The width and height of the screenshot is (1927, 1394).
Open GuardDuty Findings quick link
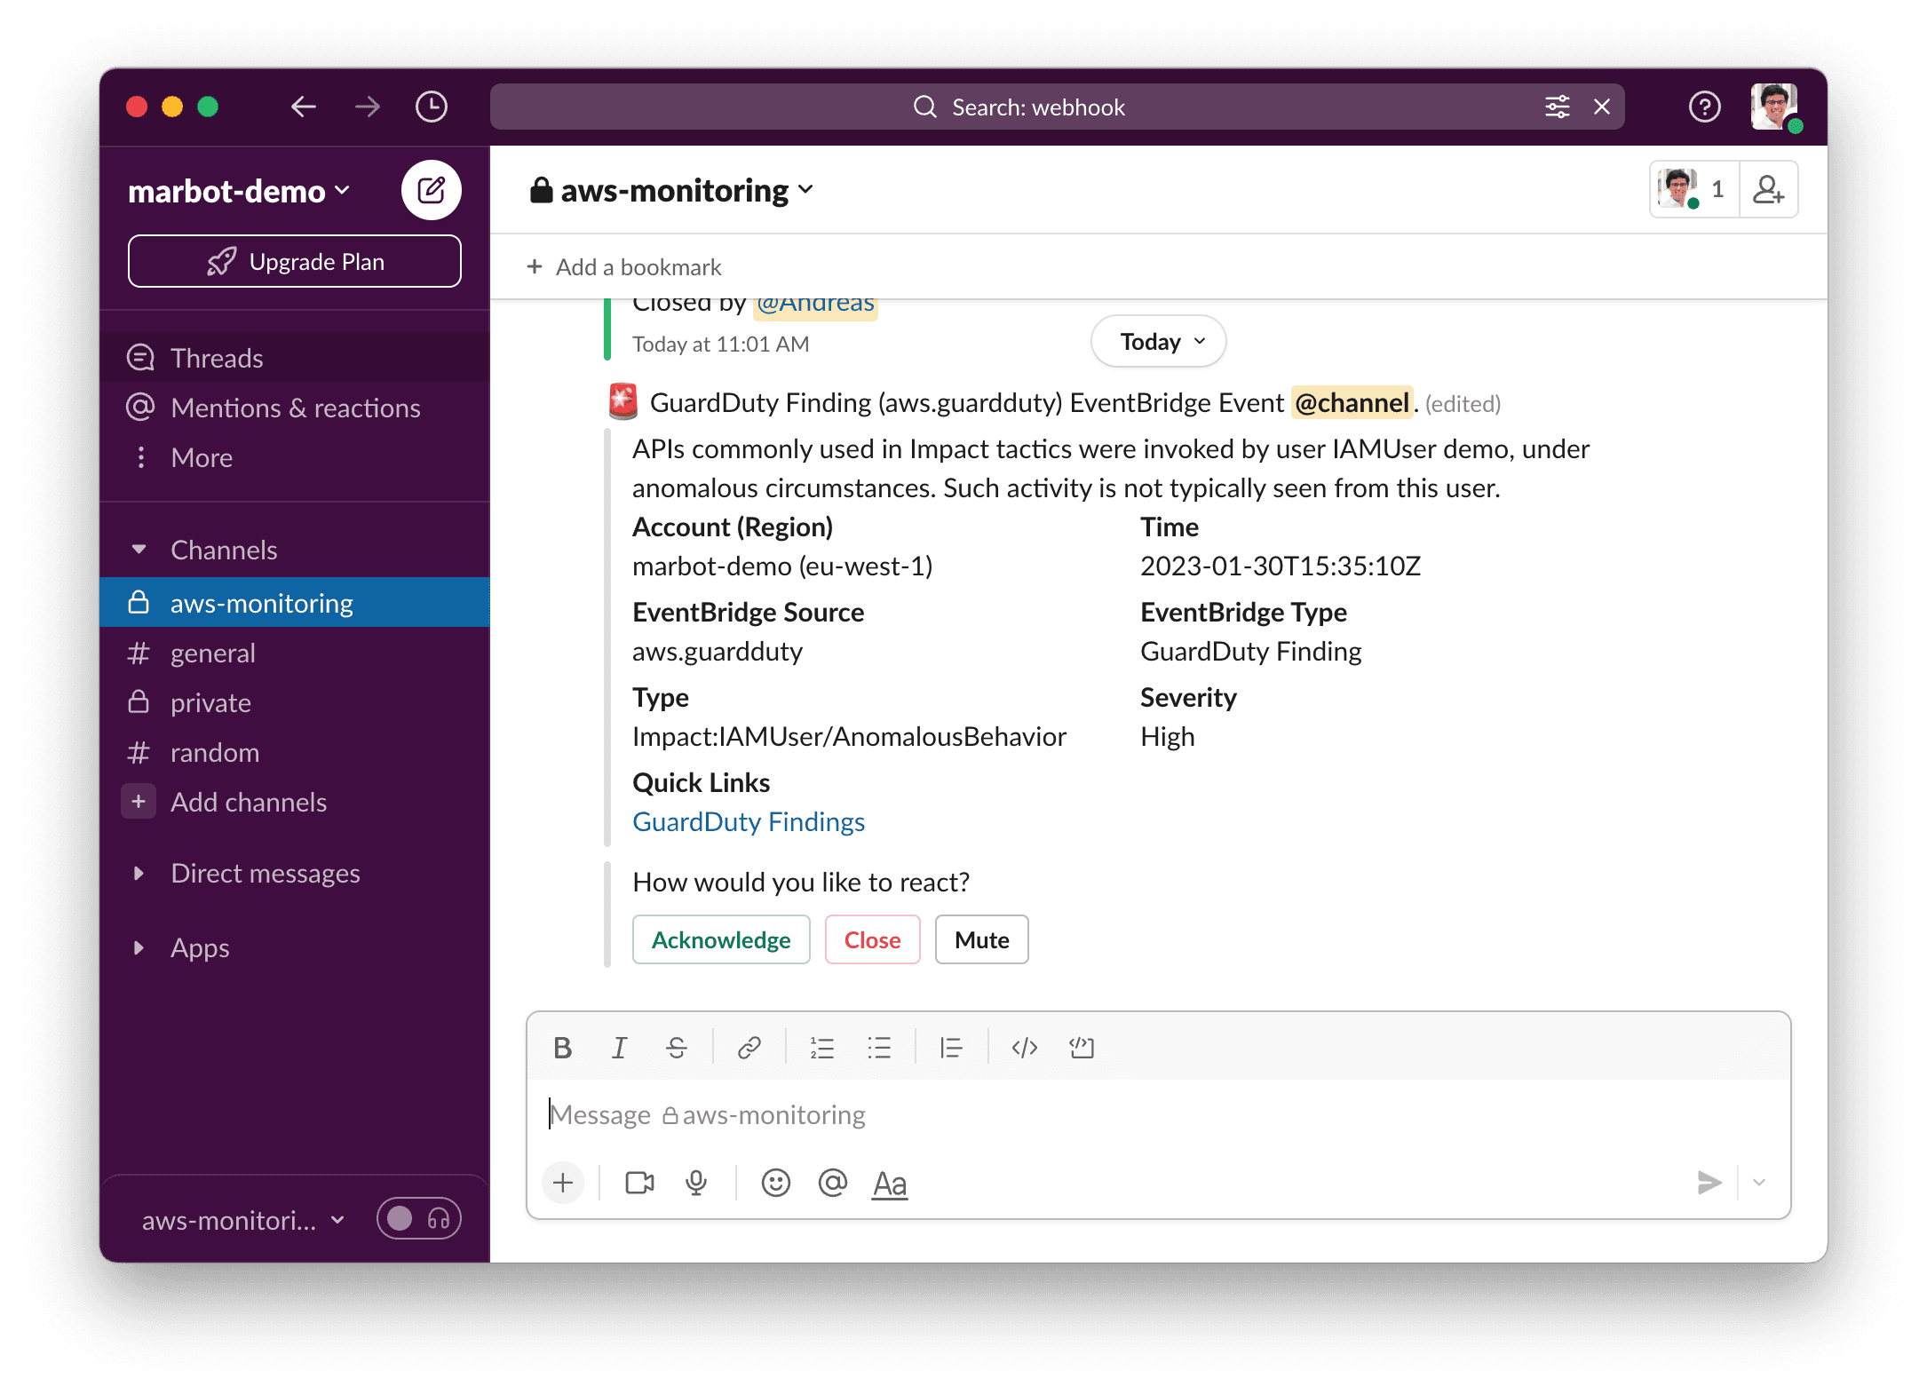pyautogui.click(x=747, y=820)
